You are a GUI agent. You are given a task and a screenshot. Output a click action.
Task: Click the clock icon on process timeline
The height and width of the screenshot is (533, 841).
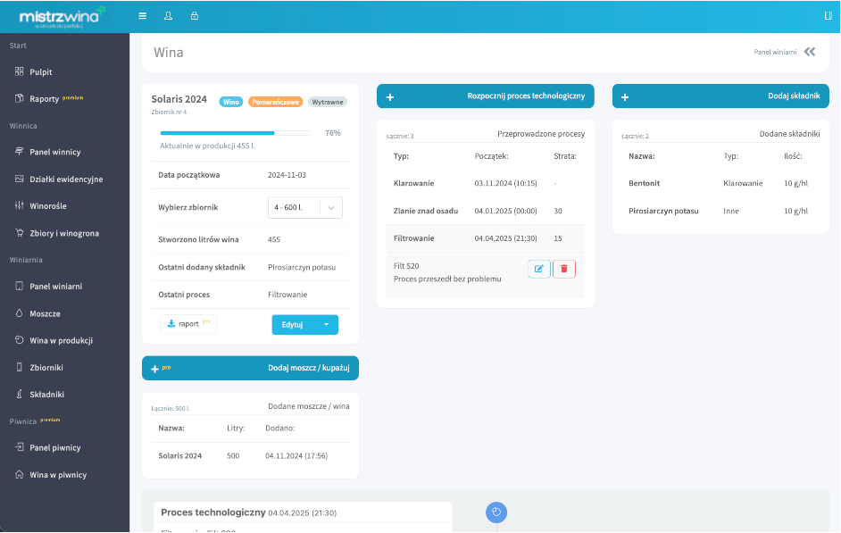click(x=497, y=512)
